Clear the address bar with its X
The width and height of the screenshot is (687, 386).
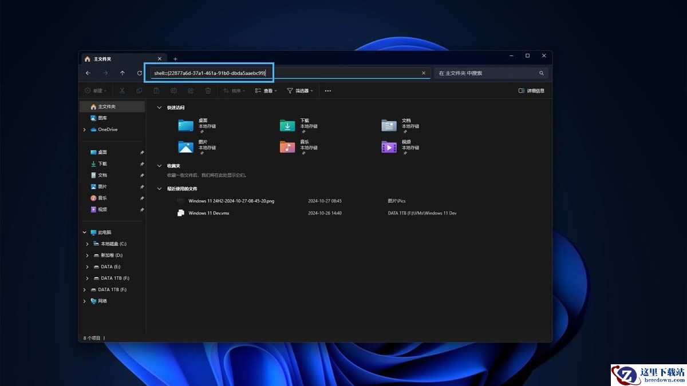424,73
